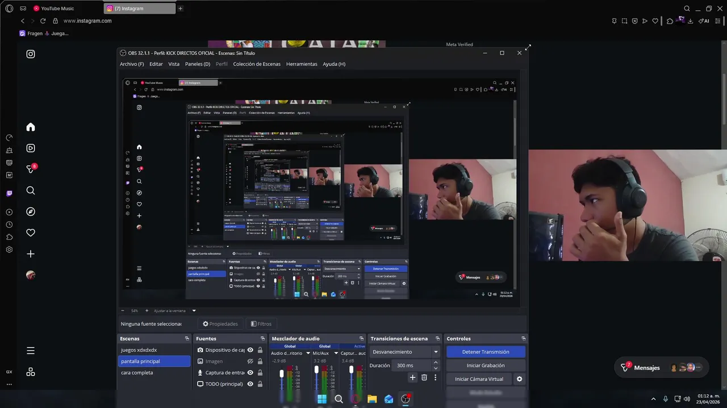Screen dimensions: 727x408
Task: Open Instagram Mensajes floating button
Action: [662, 368]
